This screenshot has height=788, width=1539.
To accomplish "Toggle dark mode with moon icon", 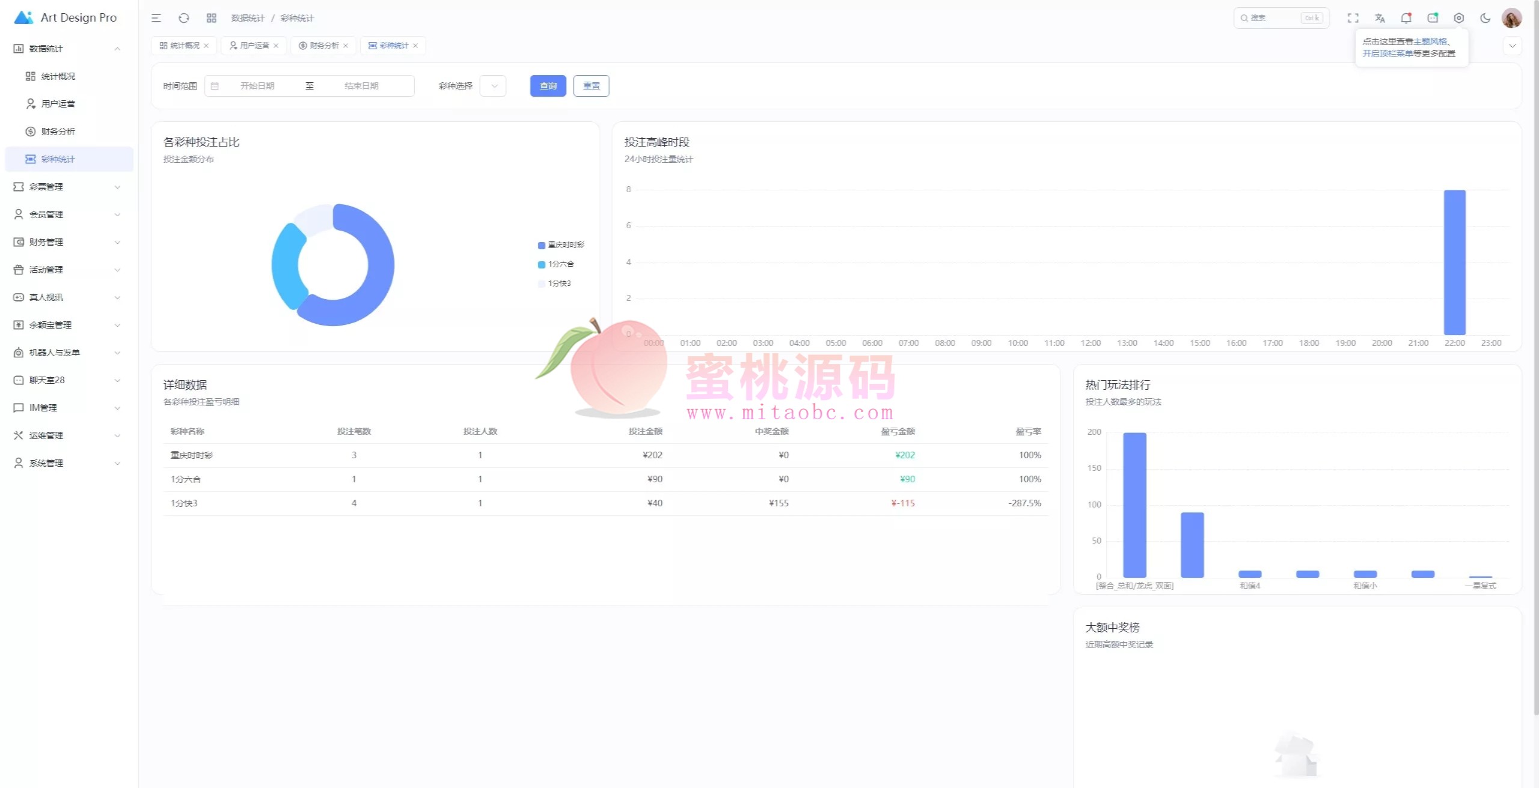I will coord(1485,18).
